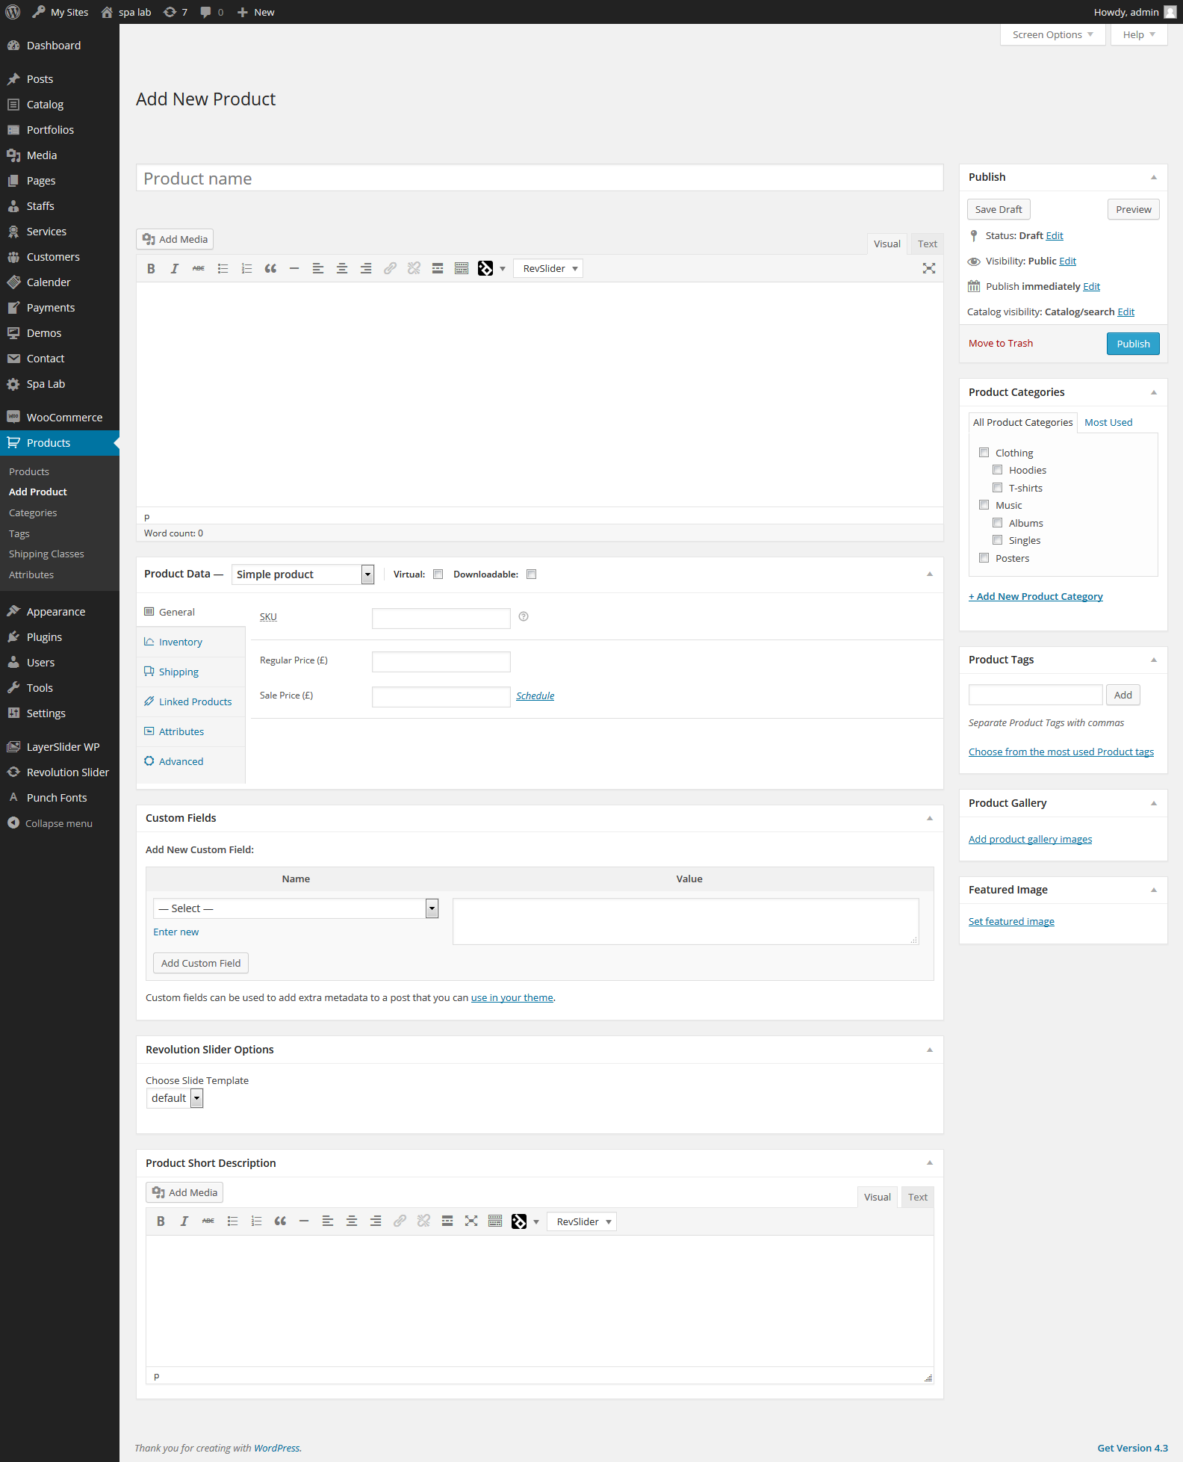Enable the Downloadable product checkbox
The height and width of the screenshot is (1462, 1183).
coord(532,574)
